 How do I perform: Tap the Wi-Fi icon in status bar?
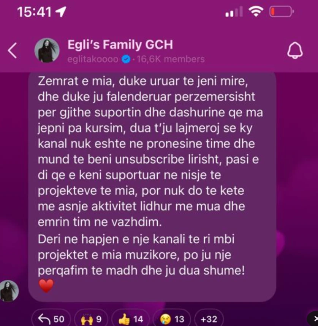[256, 11]
